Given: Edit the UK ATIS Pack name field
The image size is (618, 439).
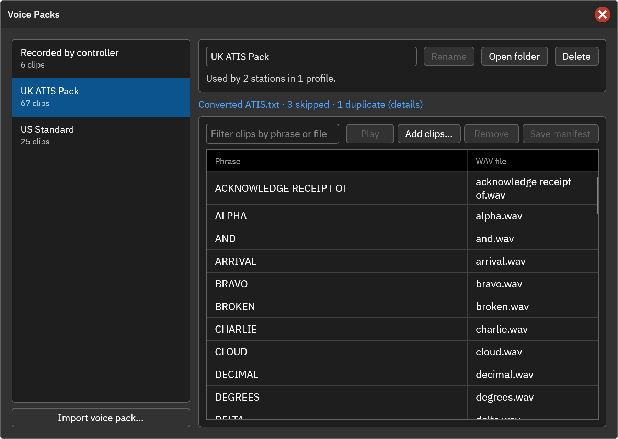Looking at the screenshot, I should point(311,57).
